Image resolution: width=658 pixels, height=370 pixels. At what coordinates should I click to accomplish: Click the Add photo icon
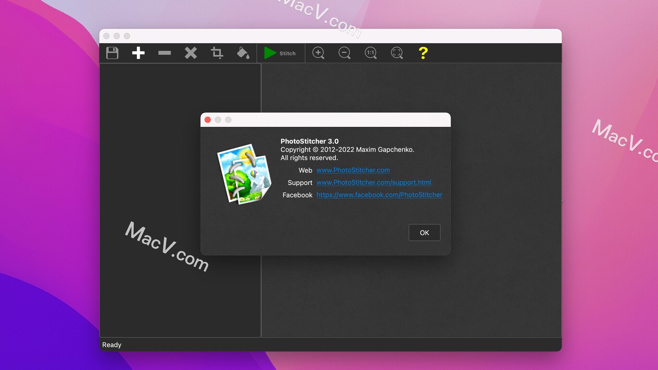138,53
